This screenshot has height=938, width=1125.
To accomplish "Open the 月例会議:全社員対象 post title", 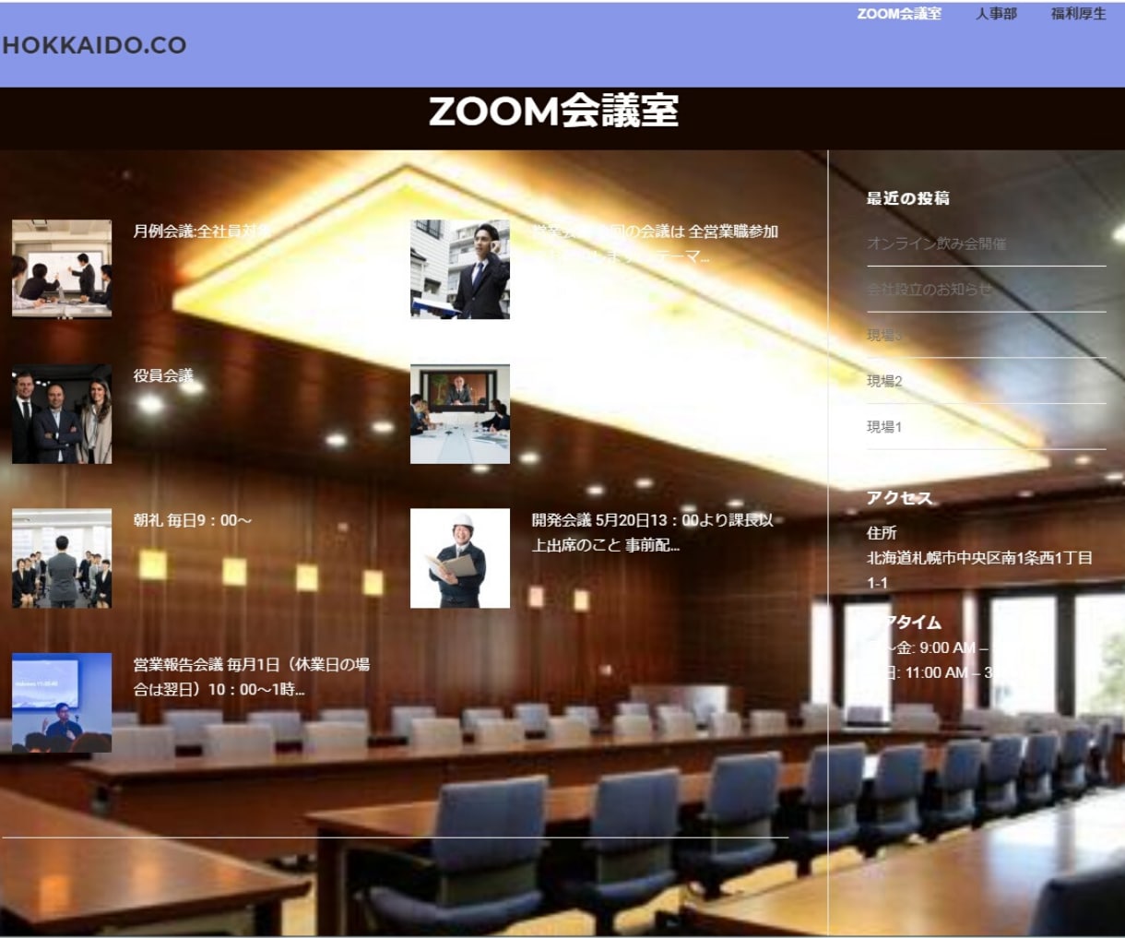I will click(x=201, y=232).
